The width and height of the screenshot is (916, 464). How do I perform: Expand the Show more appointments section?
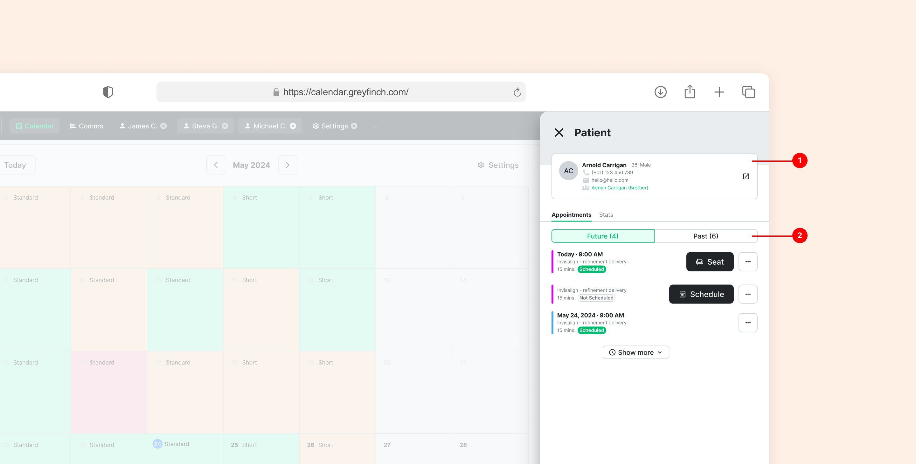click(635, 352)
